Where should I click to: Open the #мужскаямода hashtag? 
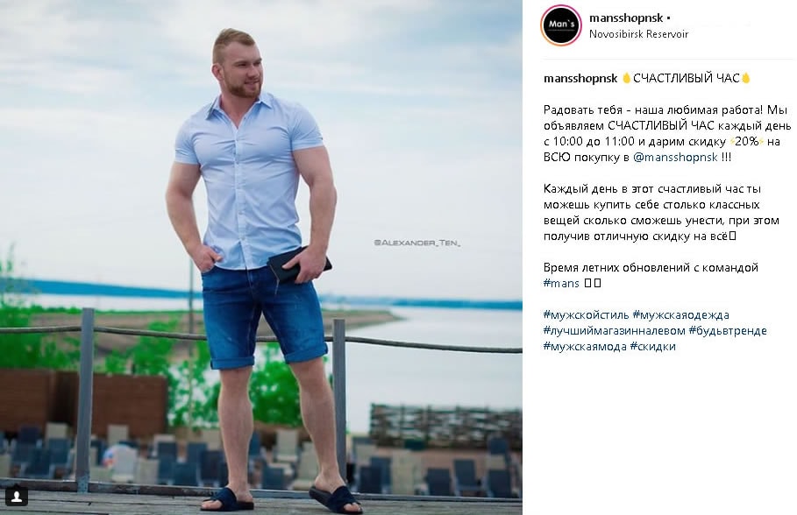(x=585, y=346)
